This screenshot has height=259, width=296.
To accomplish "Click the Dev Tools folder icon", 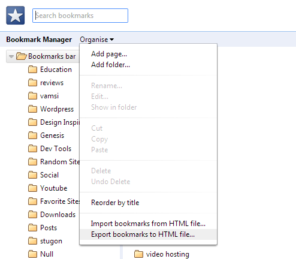I will point(32,149).
